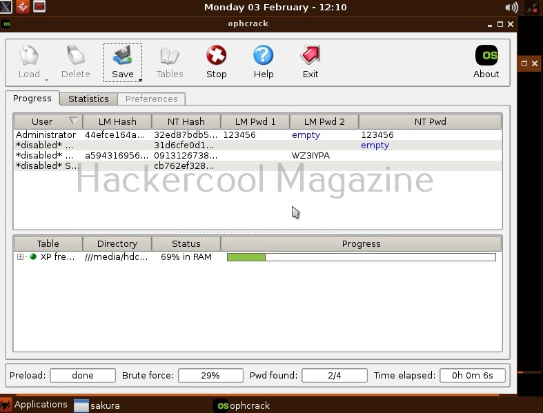Click the 31d6cfe0d1 NT hash cell

point(184,145)
